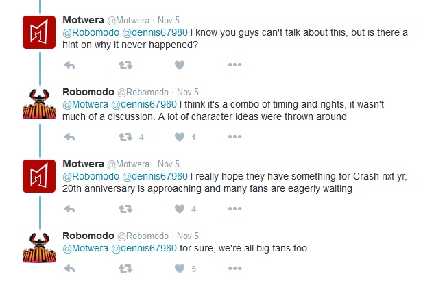Click the Robomodo display name on second tweet

pyautogui.click(x=88, y=92)
